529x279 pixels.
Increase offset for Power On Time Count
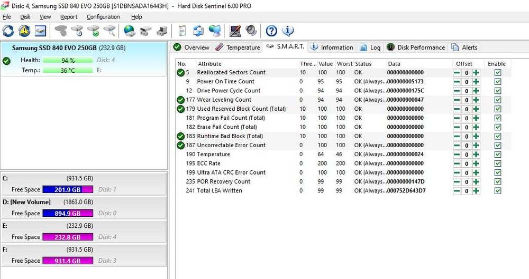[x=476, y=82]
